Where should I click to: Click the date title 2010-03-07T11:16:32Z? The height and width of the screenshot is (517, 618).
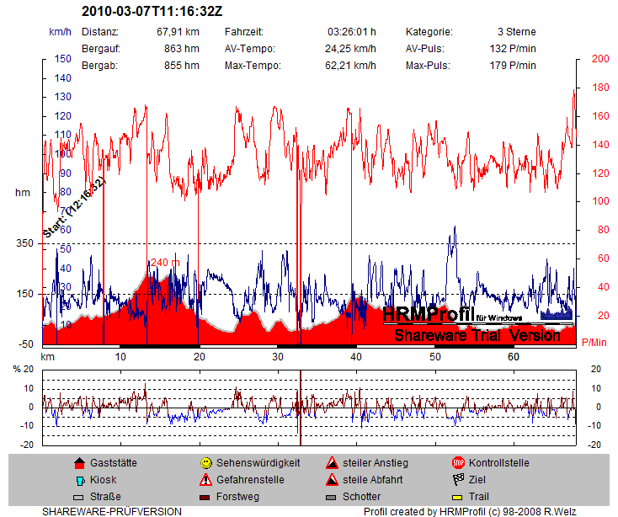(152, 12)
